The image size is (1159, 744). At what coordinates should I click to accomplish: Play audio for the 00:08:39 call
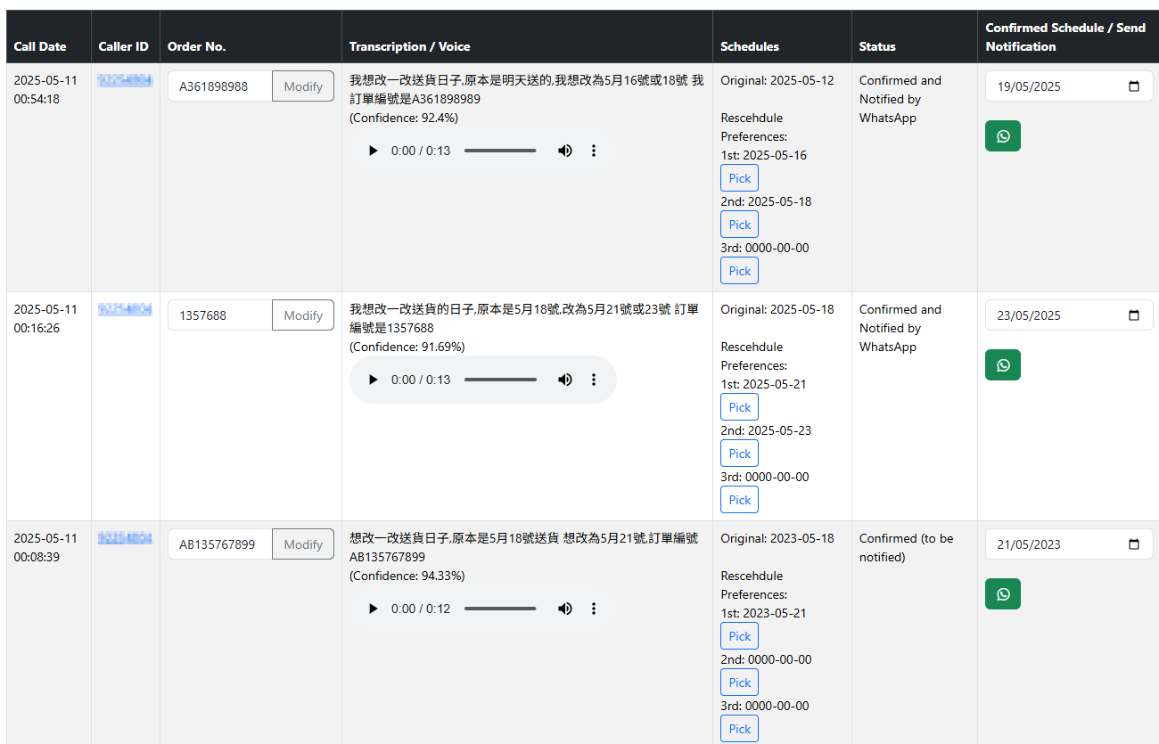click(x=373, y=609)
